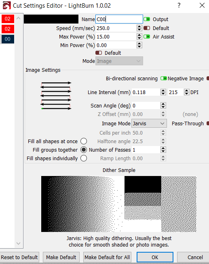
Task: Toggle the Air Assist switch
Action: 147,36
